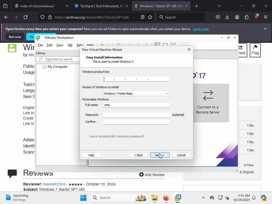
Task: Toggle Log on automatically checkbox
Action: (x=87, y=136)
